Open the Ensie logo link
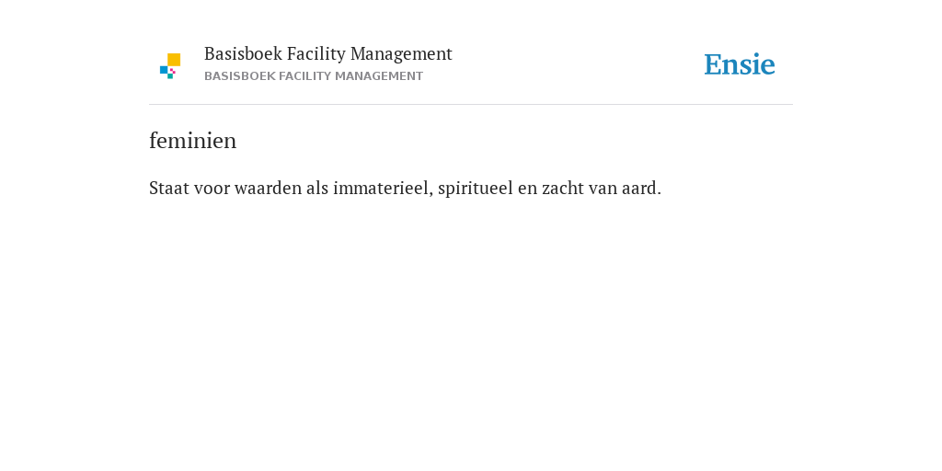942x471 pixels. click(x=740, y=64)
